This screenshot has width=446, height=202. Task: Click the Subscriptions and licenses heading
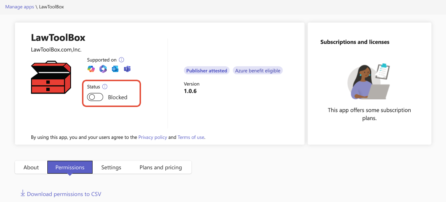pyautogui.click(x=355, y=42)
